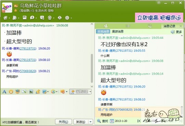Collapse chat area with top arrow button
This screenshot has height=126, width=185.
92,24
